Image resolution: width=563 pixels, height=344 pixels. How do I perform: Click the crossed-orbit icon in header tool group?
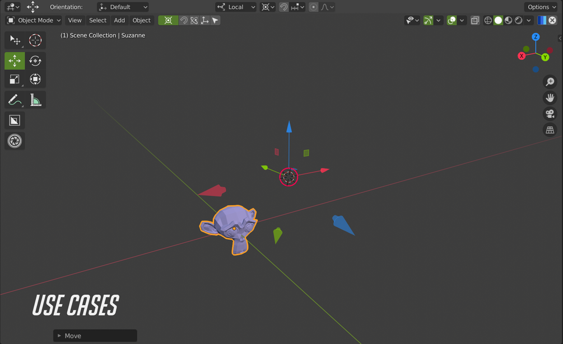(194, 21)
